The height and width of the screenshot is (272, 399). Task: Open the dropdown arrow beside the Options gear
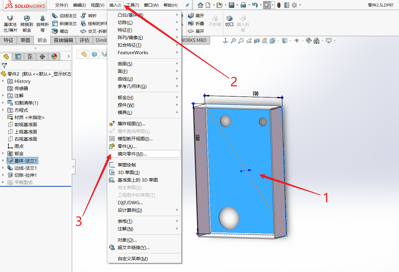coord(300,5)
